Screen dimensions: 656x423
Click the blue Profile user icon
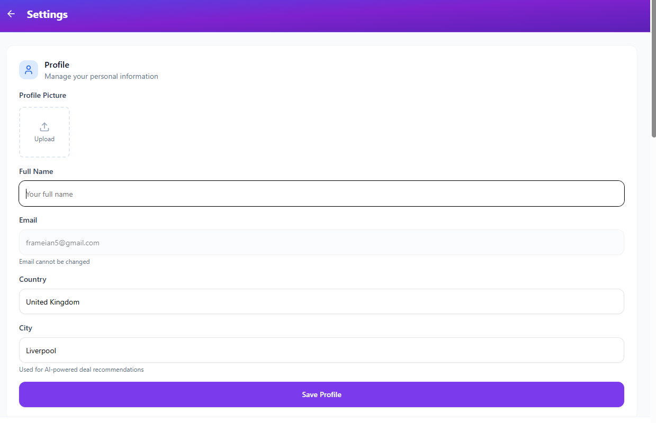(x=29, y=70)
